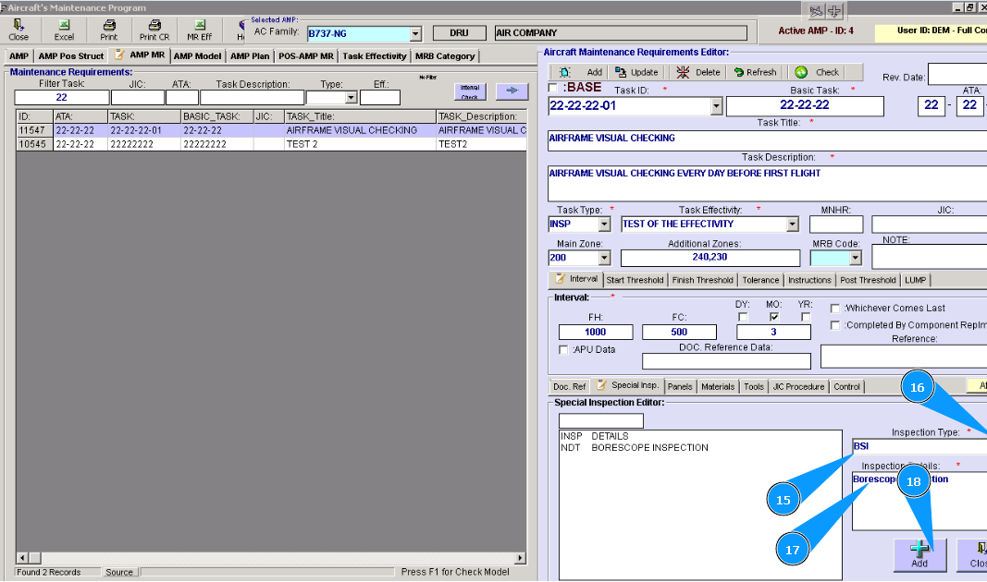Screen dimensions: 987x582
Task: Open the Tolerance tab
Action: (760, 280)
